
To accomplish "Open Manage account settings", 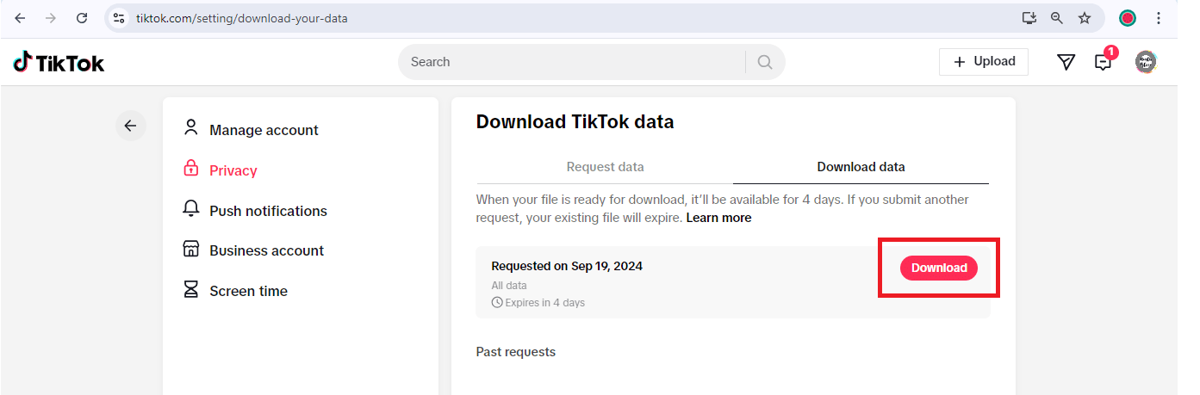I will (x=263, y=130).
